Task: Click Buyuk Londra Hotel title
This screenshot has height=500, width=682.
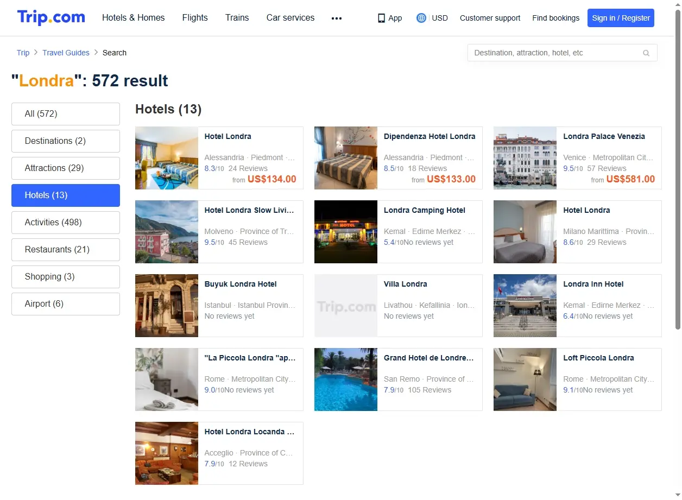Action: point(241,284)
